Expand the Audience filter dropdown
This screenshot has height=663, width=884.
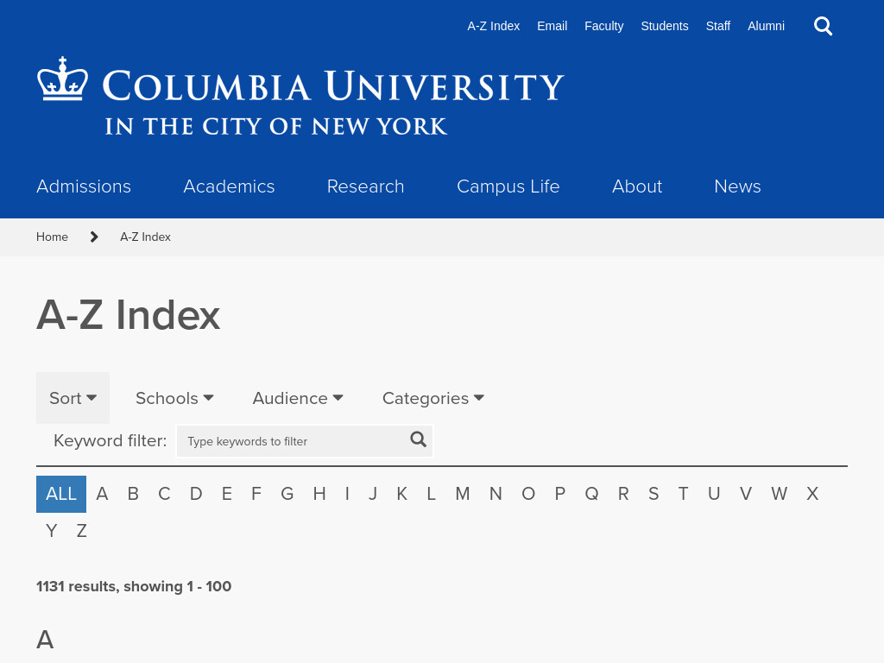point(298,398)
